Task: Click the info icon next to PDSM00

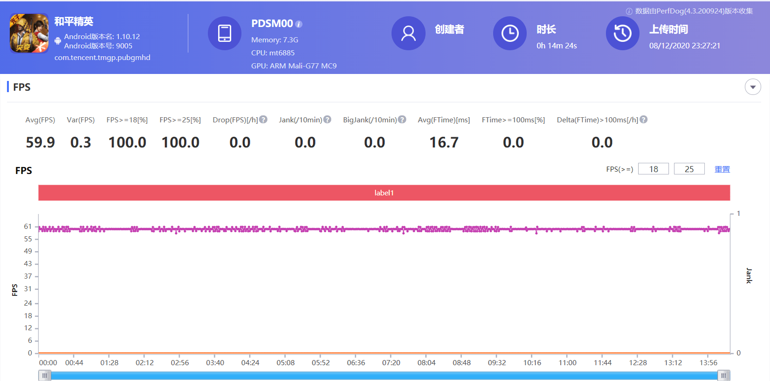Action: [x=299, y=24]
